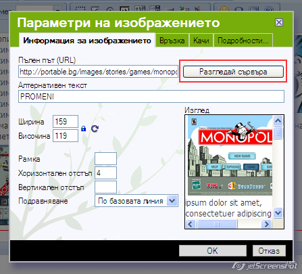This screenshot has height=274, width=302.
Task: Click the preview vertical scrollbar thumb
Action: tap(278, 133)
